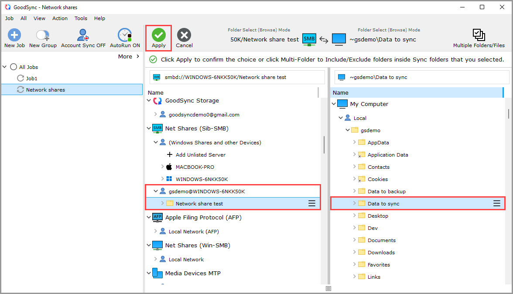Click the Cancel button

pos(184,38)
